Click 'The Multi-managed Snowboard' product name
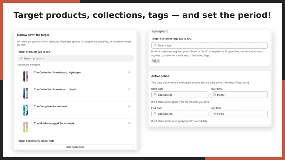The width and height of the screenshot is (285, 160). tap(54, 123)
